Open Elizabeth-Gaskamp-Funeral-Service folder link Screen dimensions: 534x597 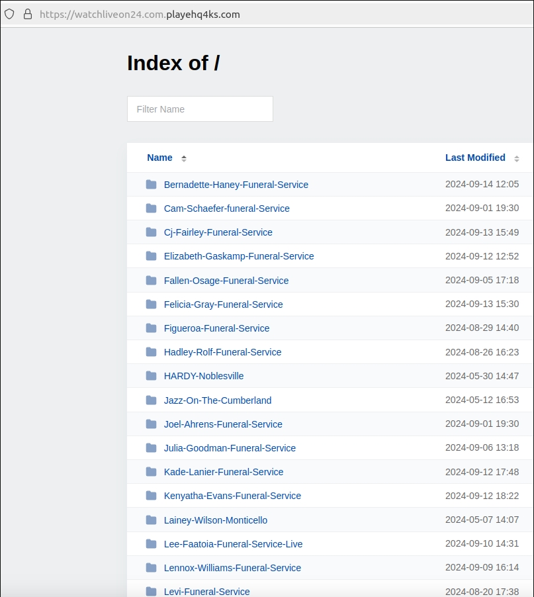coord(239,256)
